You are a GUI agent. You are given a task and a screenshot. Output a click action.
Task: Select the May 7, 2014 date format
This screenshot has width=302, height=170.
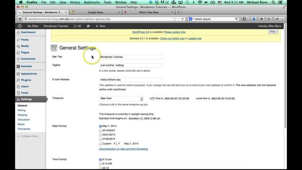pos(101,126)
